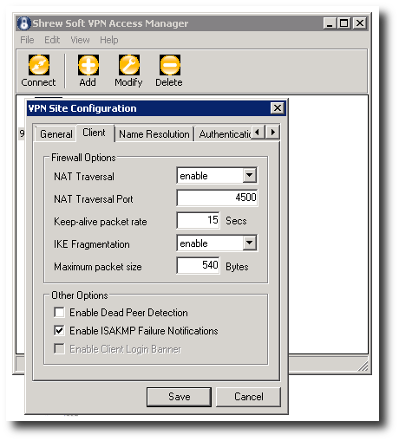Screen dimensions: 399x441
Task: Open the NAT Traversal dropdown
Action: (249, 175)
